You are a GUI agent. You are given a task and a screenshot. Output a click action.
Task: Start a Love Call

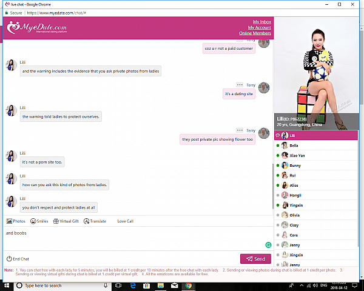point(125,221)
